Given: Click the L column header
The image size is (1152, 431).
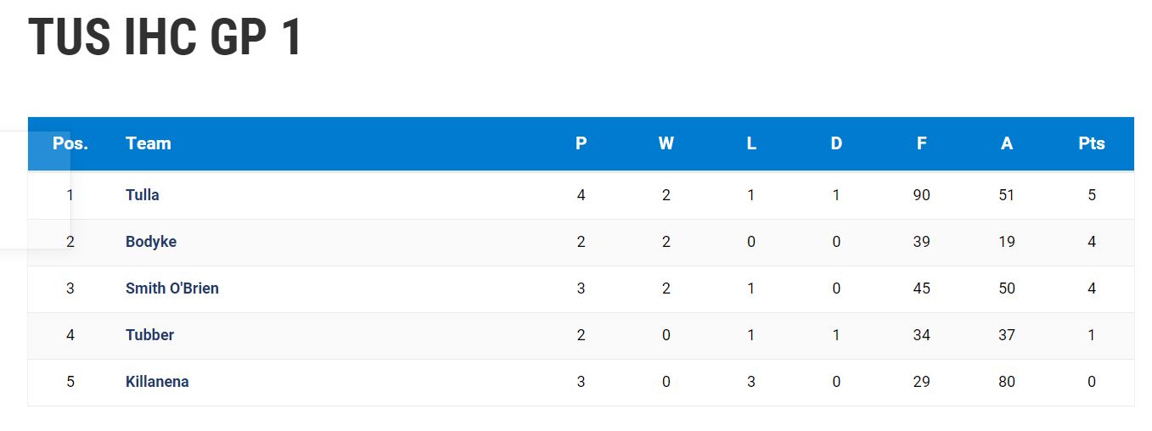Looking at the screenshot, I should coord(751,143).
